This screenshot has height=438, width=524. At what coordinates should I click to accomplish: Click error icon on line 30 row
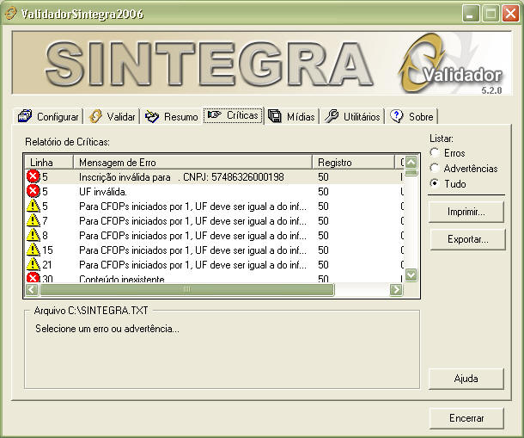click(34, 277)
